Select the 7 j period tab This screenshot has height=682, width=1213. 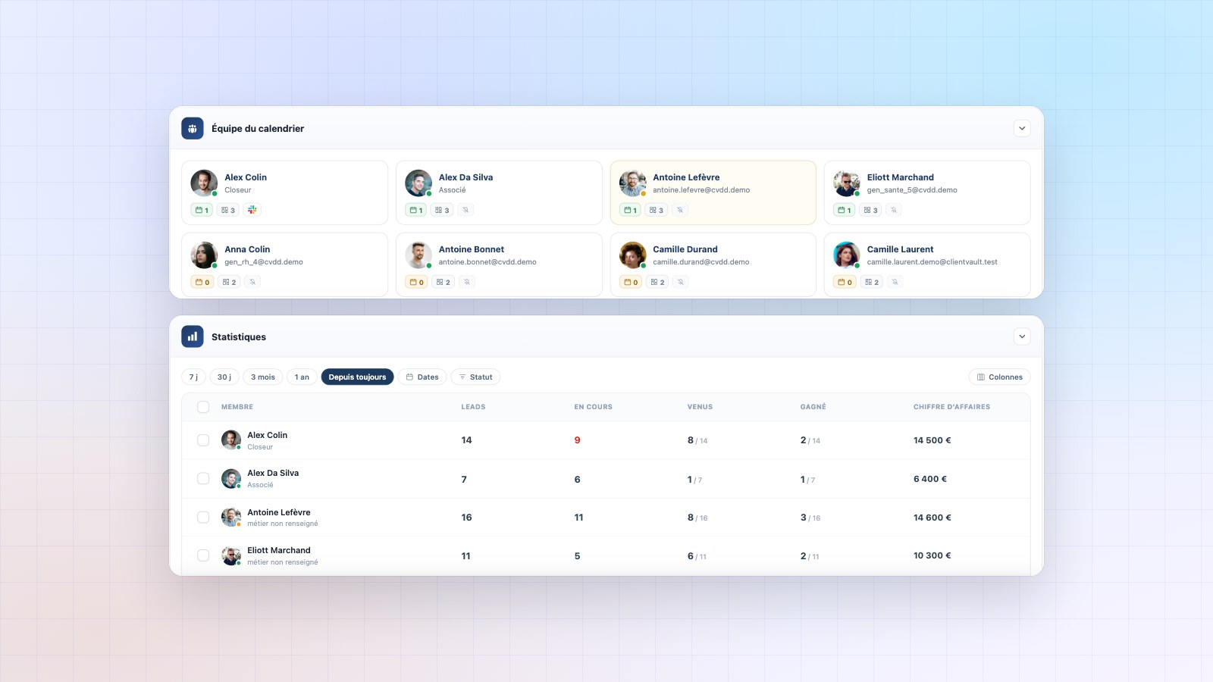(193, 377)
